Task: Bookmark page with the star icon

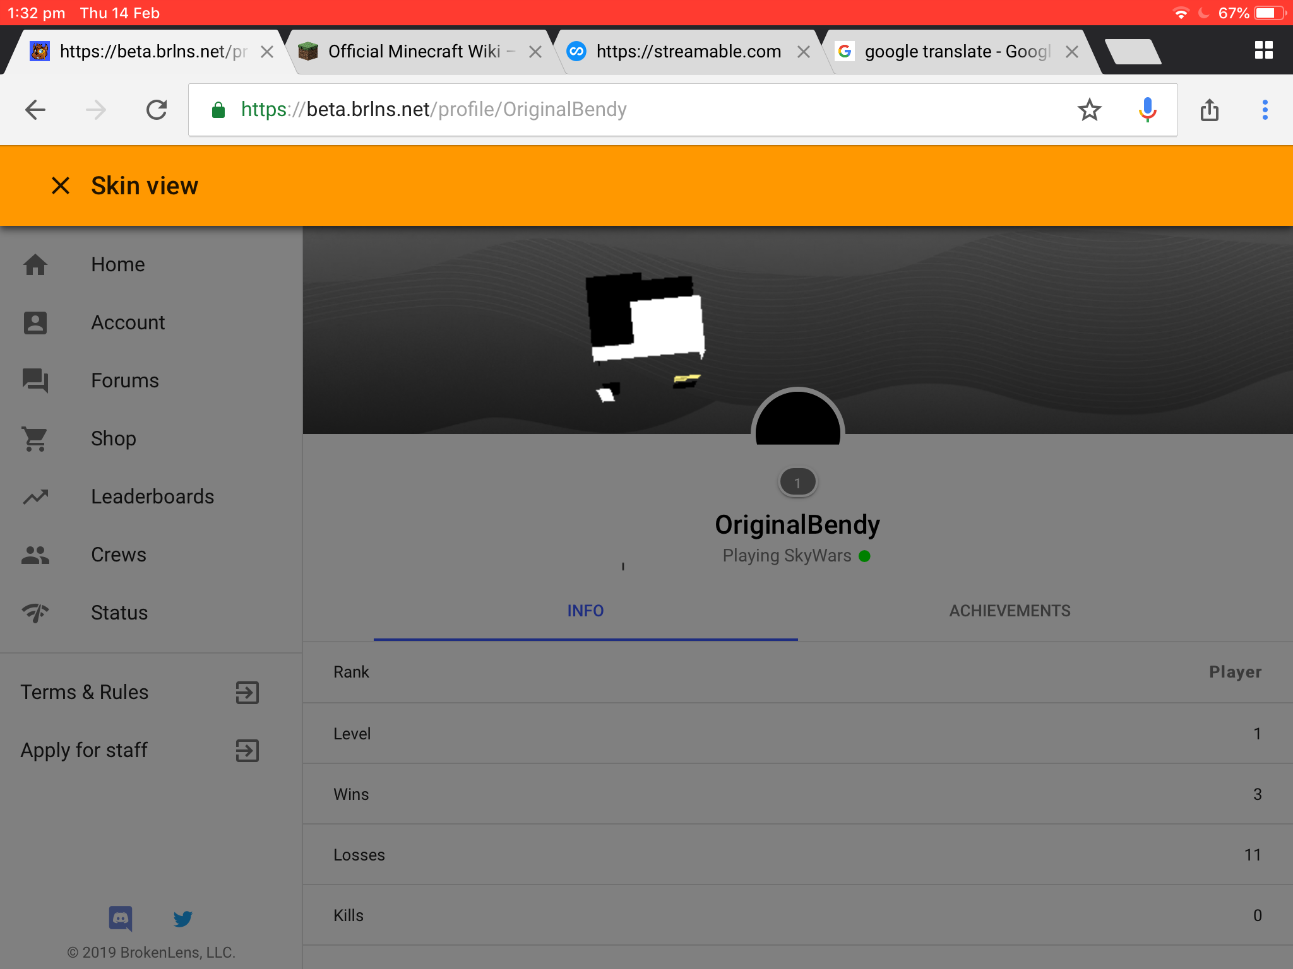Action: click(1089, 110)
